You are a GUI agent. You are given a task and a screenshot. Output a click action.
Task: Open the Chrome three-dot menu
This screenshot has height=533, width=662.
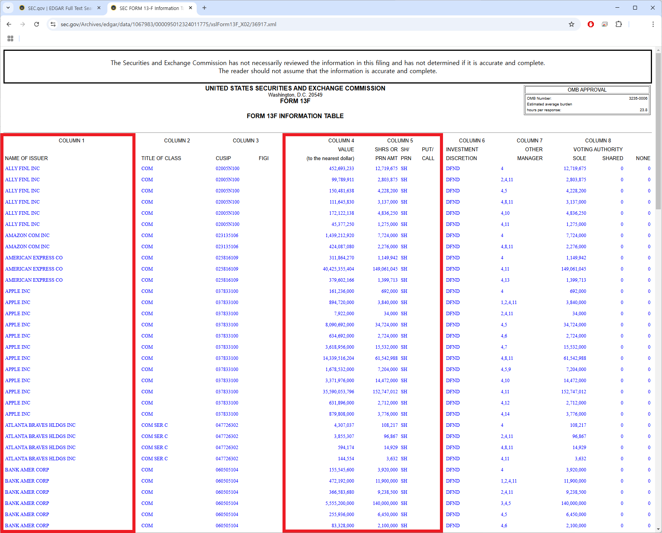653,24
